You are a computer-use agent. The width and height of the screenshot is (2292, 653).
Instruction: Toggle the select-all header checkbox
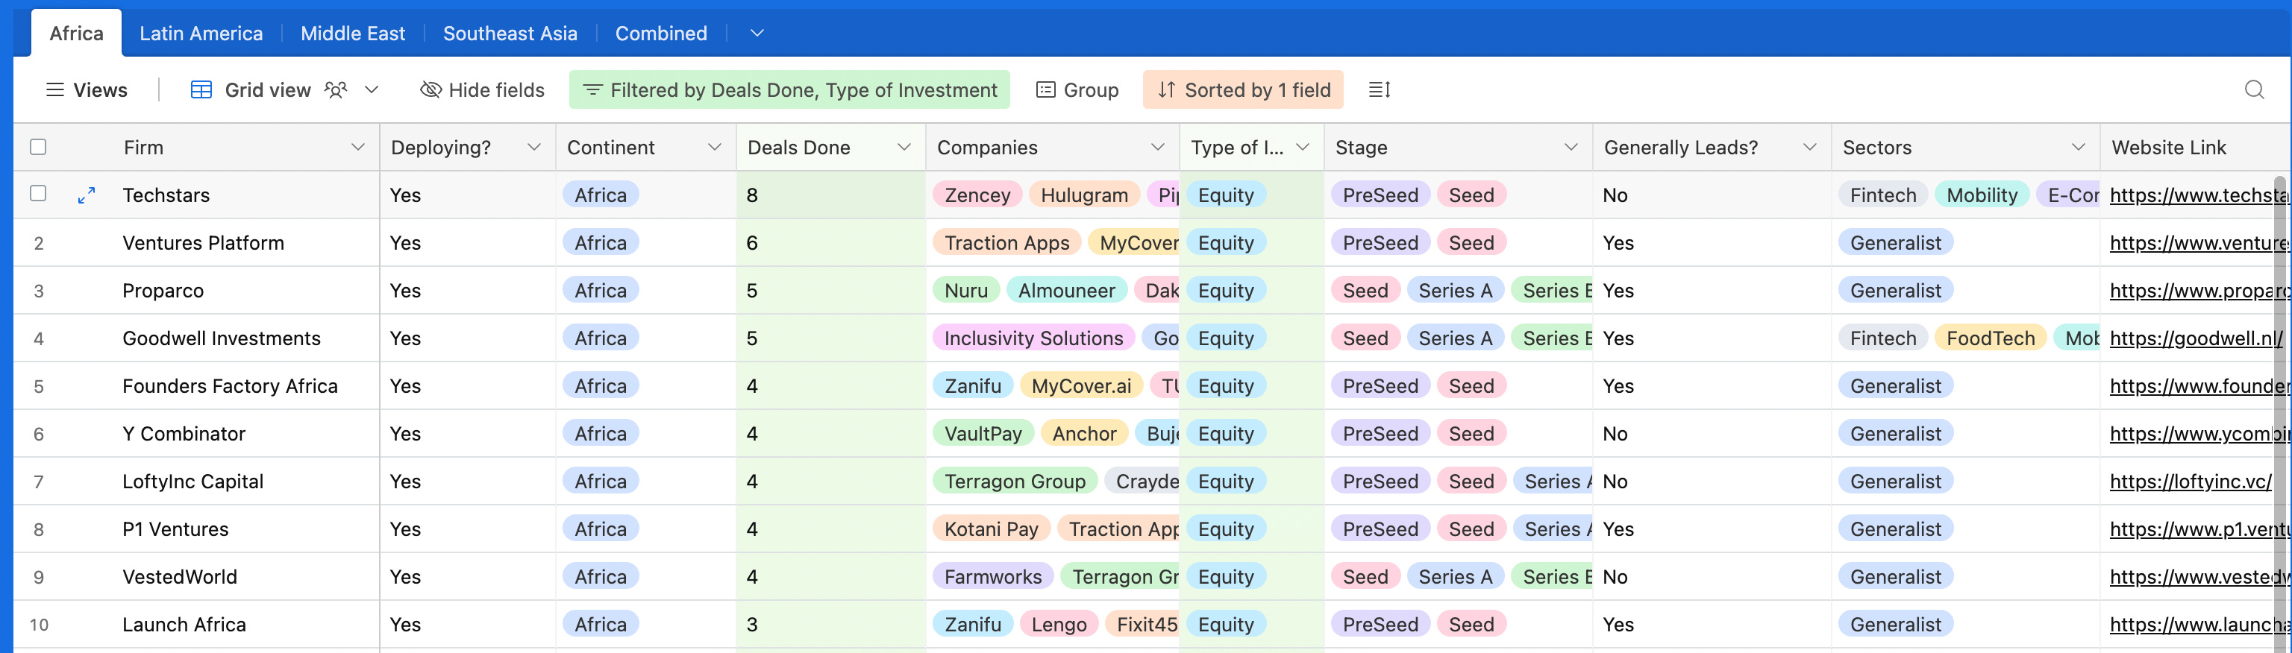(x=38, y=148)
